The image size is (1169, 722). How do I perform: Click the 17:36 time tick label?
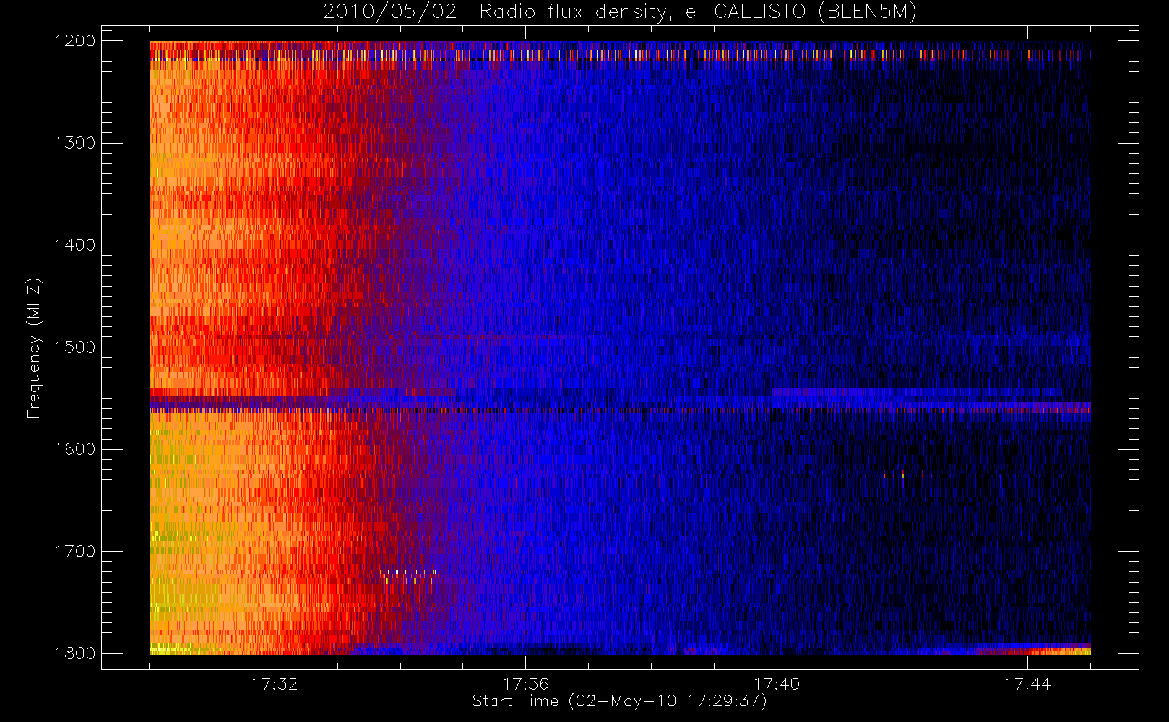tap(526, 683)
